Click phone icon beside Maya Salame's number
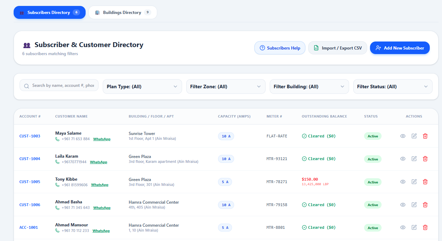 (57, 139)
